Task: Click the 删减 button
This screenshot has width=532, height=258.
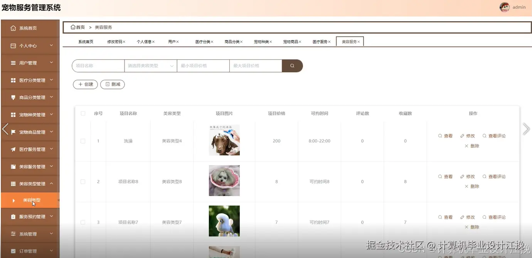Action: (x=113, y=84)
